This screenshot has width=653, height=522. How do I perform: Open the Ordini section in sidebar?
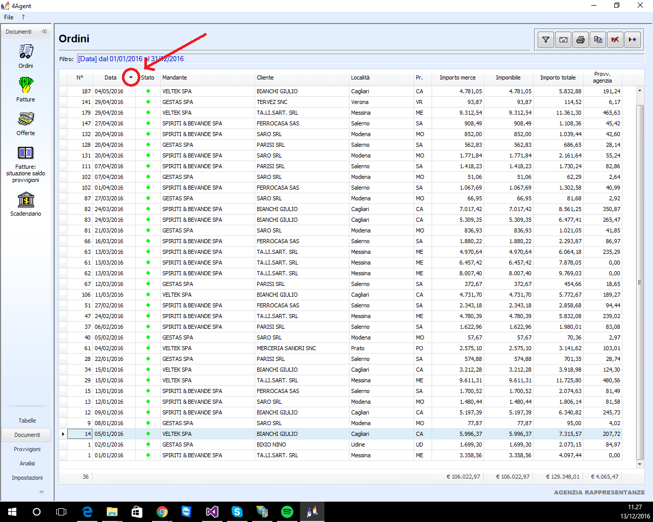pos(26,56)
